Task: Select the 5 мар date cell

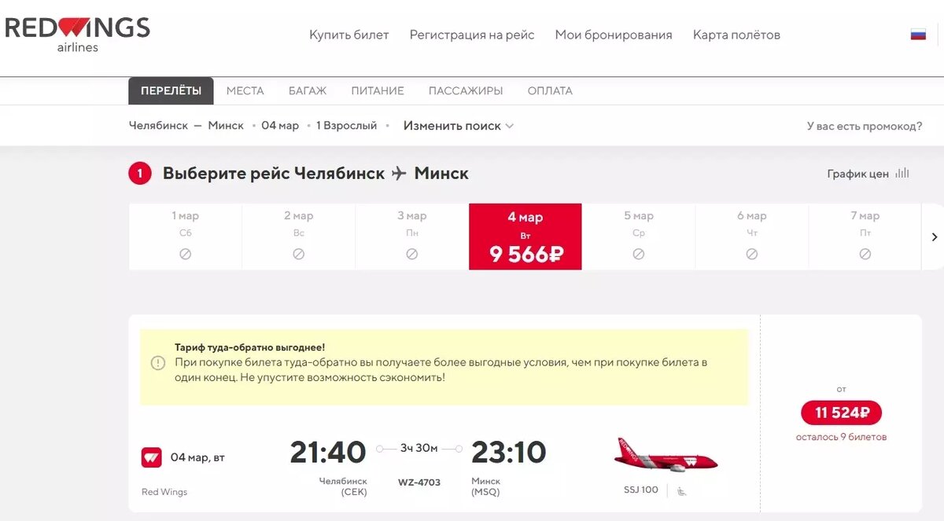Action: tap(638, 236)
